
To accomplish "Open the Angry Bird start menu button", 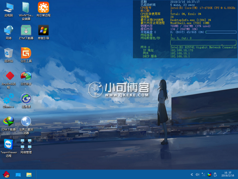I will 6,175.
